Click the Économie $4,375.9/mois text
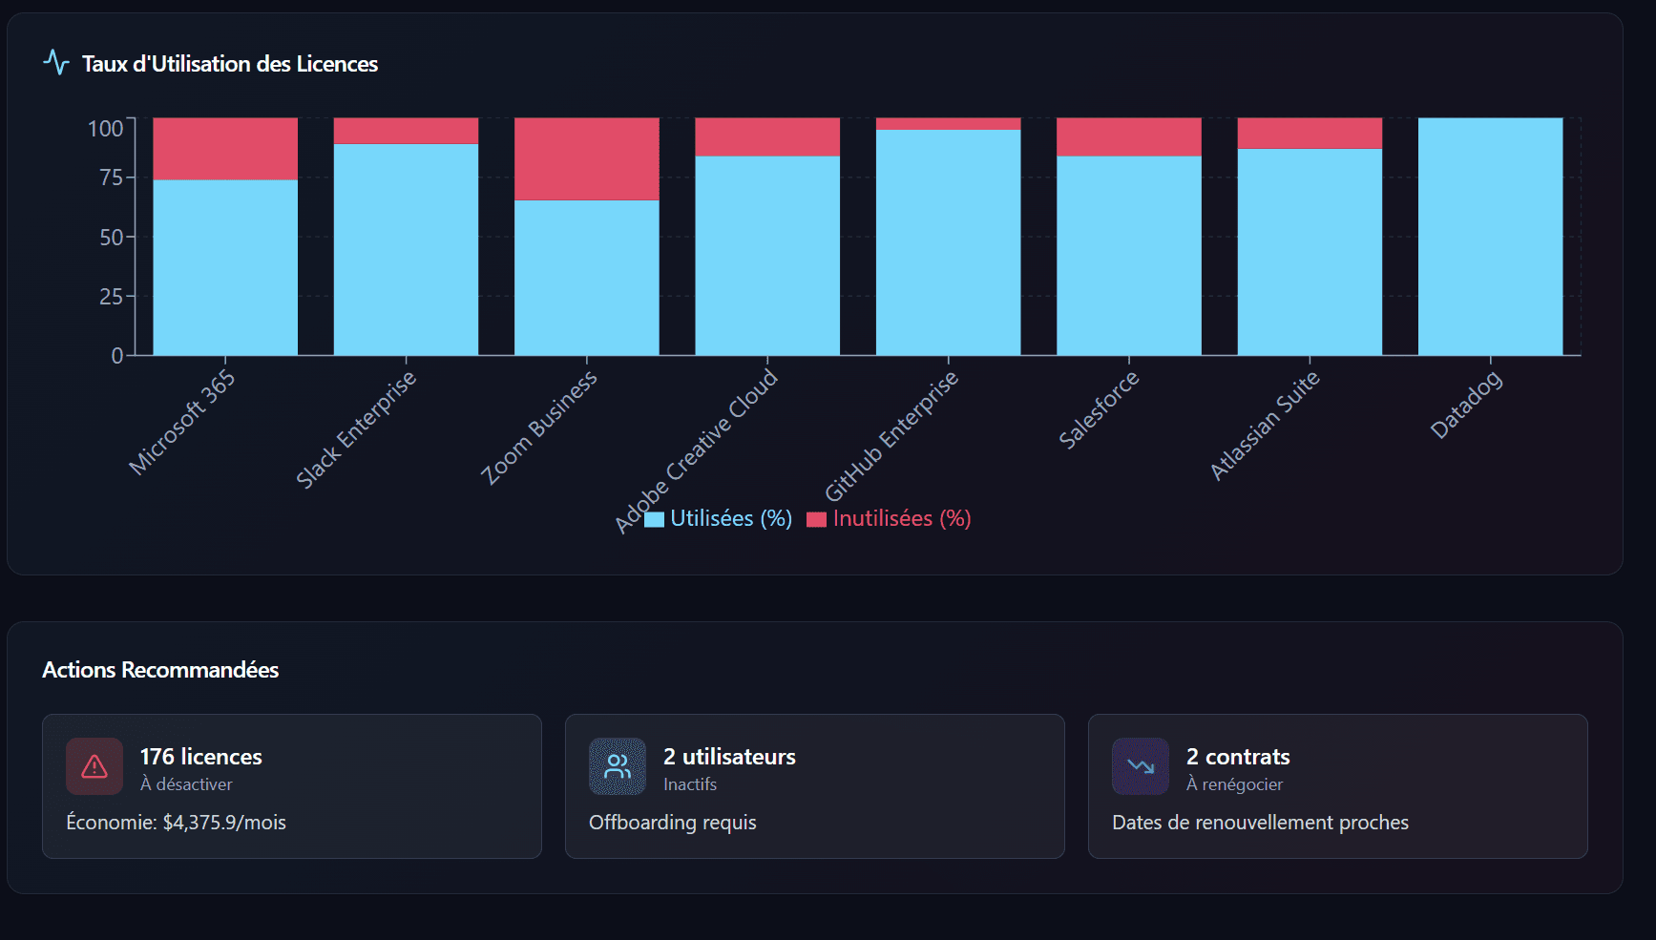This screenshot has width=1656, height=940. click(177, 823)
